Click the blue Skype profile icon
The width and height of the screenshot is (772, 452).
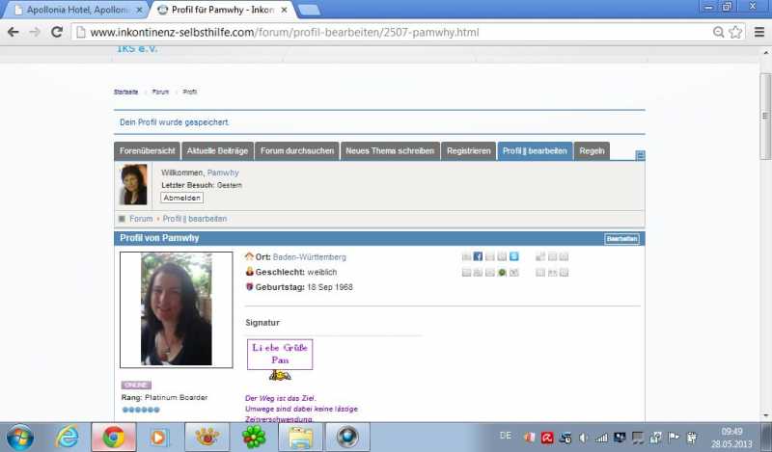coord(514,257)
